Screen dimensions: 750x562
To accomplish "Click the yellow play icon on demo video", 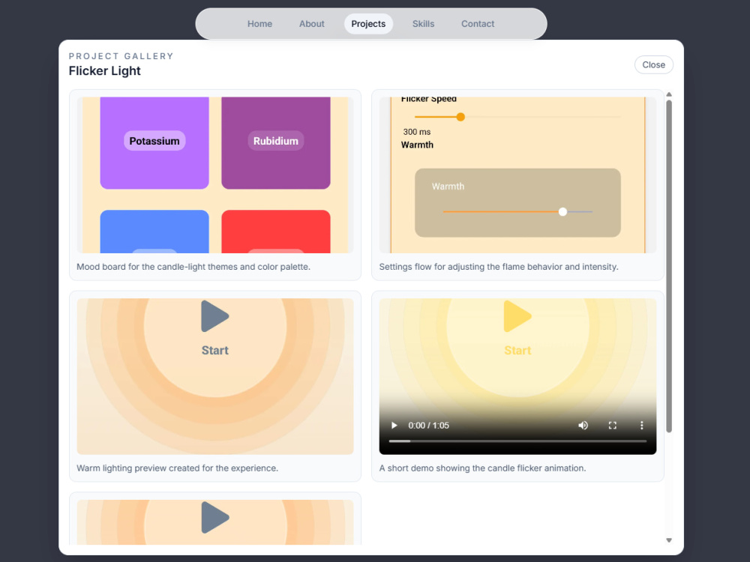I will [517, 316].
